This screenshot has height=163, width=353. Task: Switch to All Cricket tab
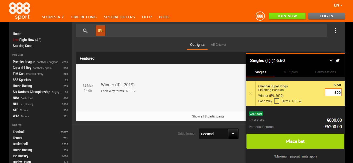[219, 45]
